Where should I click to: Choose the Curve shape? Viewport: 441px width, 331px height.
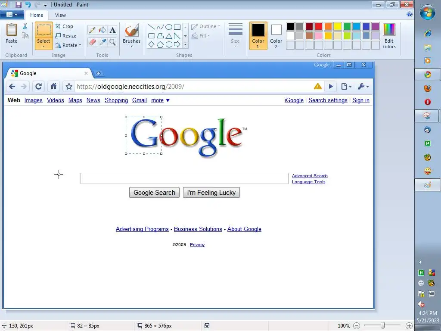pyautogui.click(x=160, y=27)
